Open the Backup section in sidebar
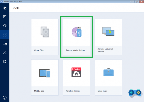The height and width of the screenshot is (102, 144). [x=5, y=8]
